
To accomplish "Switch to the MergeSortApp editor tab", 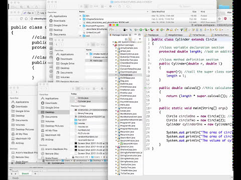I will tap(174, 35).
